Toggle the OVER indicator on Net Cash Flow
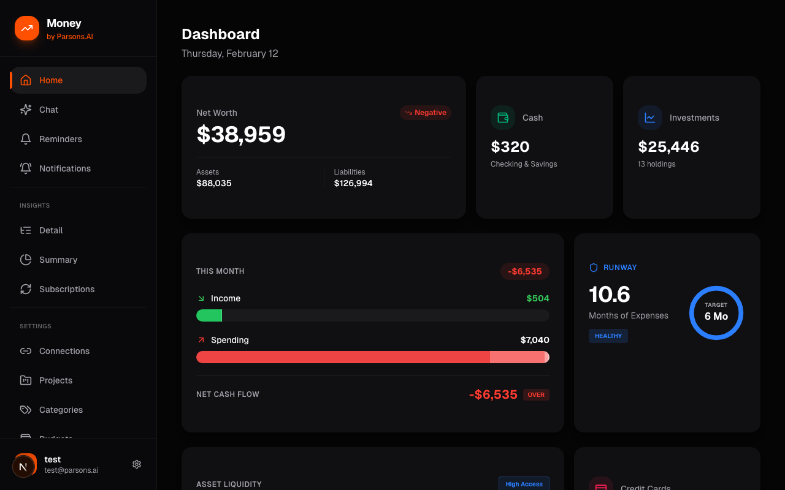The image size is (785, 490). click(x=535, y=394)
